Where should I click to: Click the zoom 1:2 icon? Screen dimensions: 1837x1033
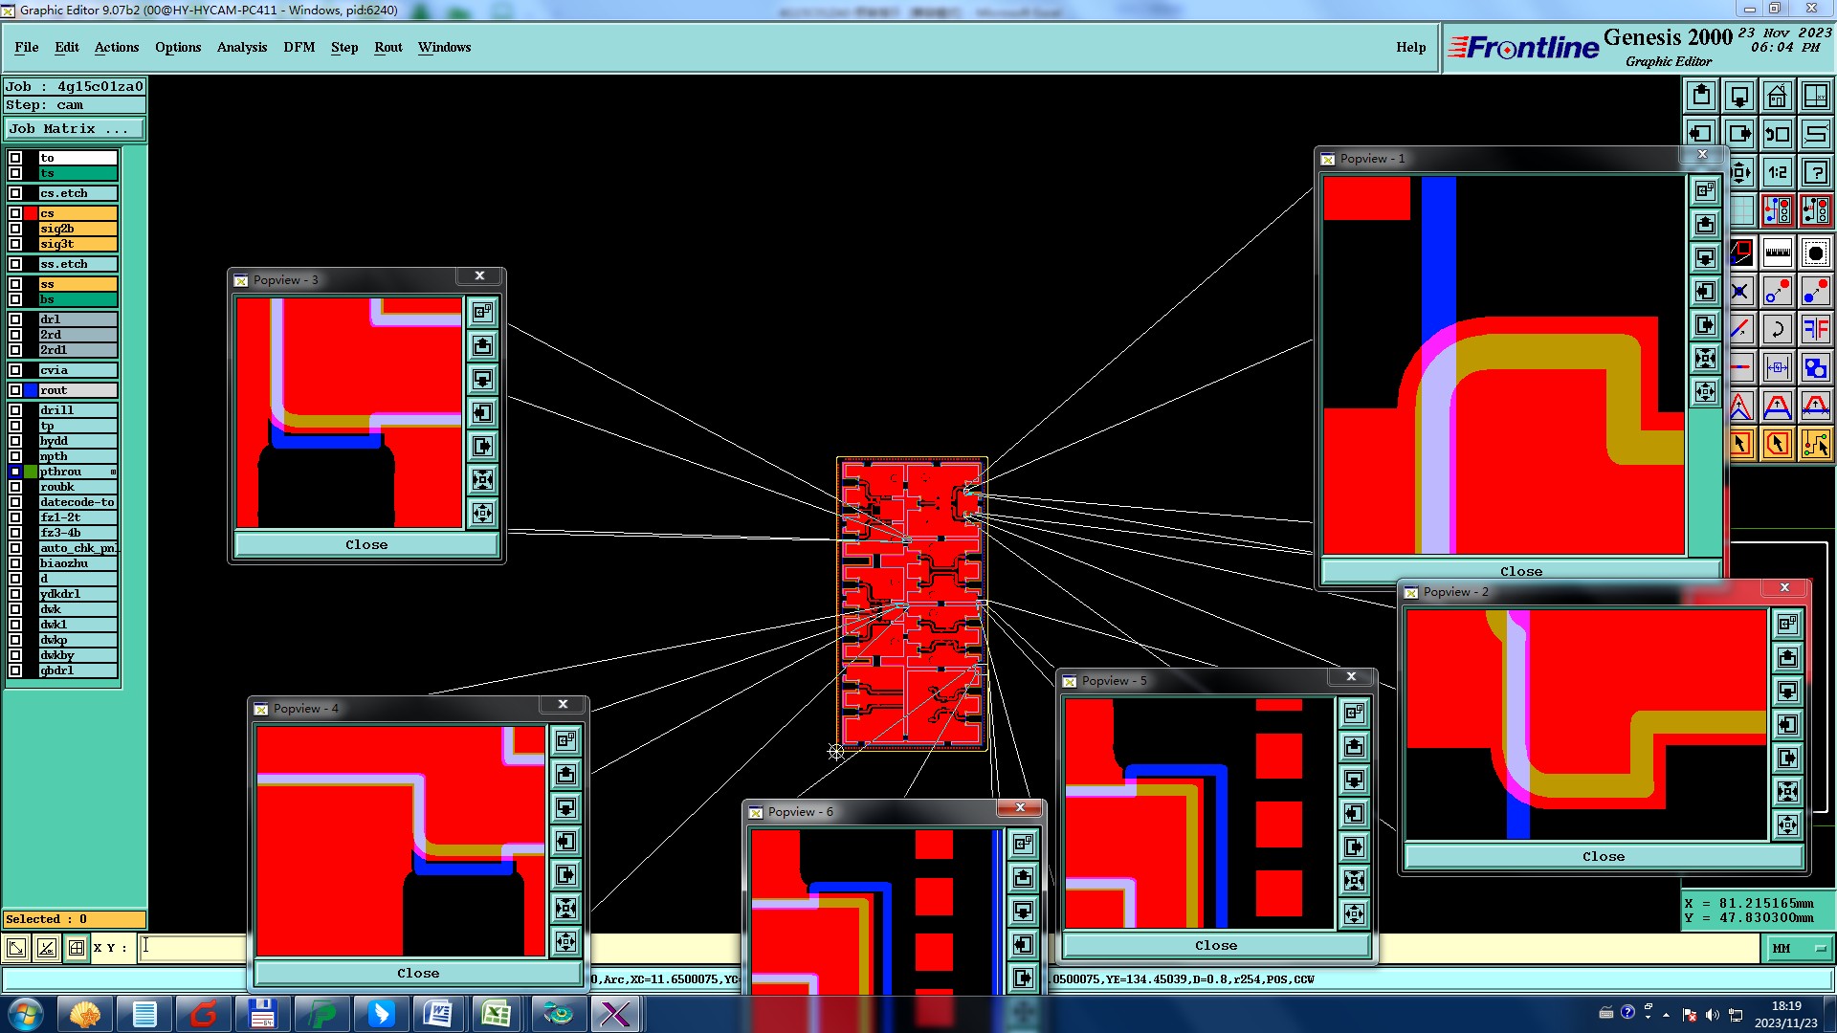coord(1777,172)
